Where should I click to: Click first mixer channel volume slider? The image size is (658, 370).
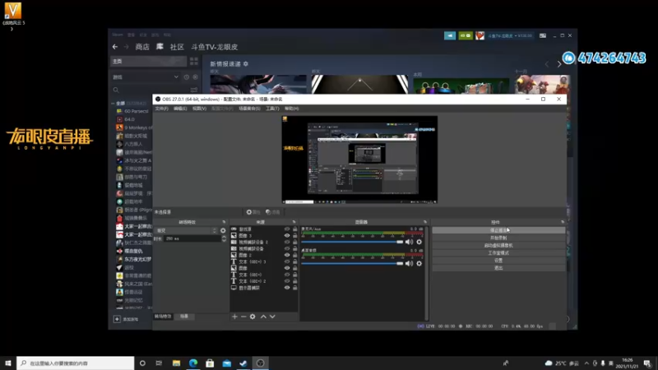tap(352, 242)
